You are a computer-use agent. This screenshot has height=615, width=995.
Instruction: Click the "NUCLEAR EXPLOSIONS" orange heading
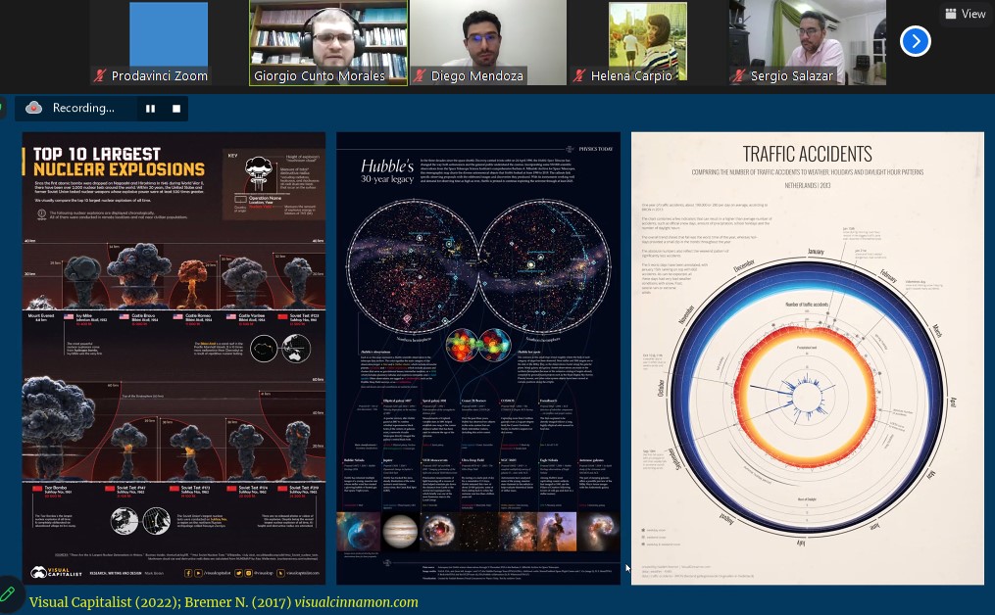[120, 169]
